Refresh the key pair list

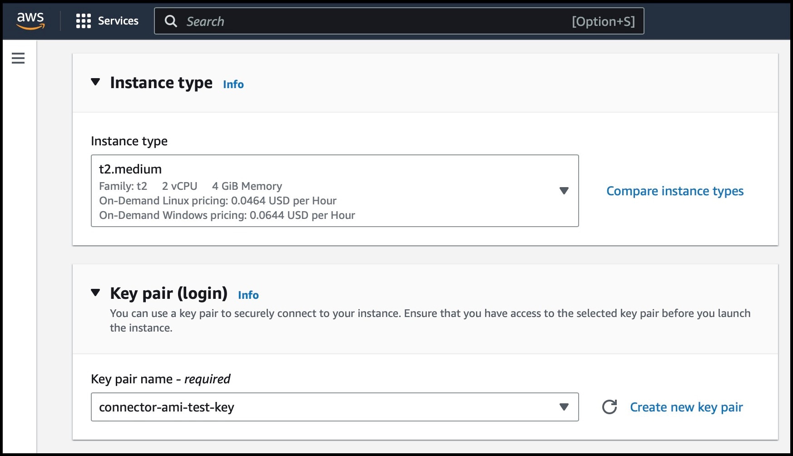pos(610,407)
